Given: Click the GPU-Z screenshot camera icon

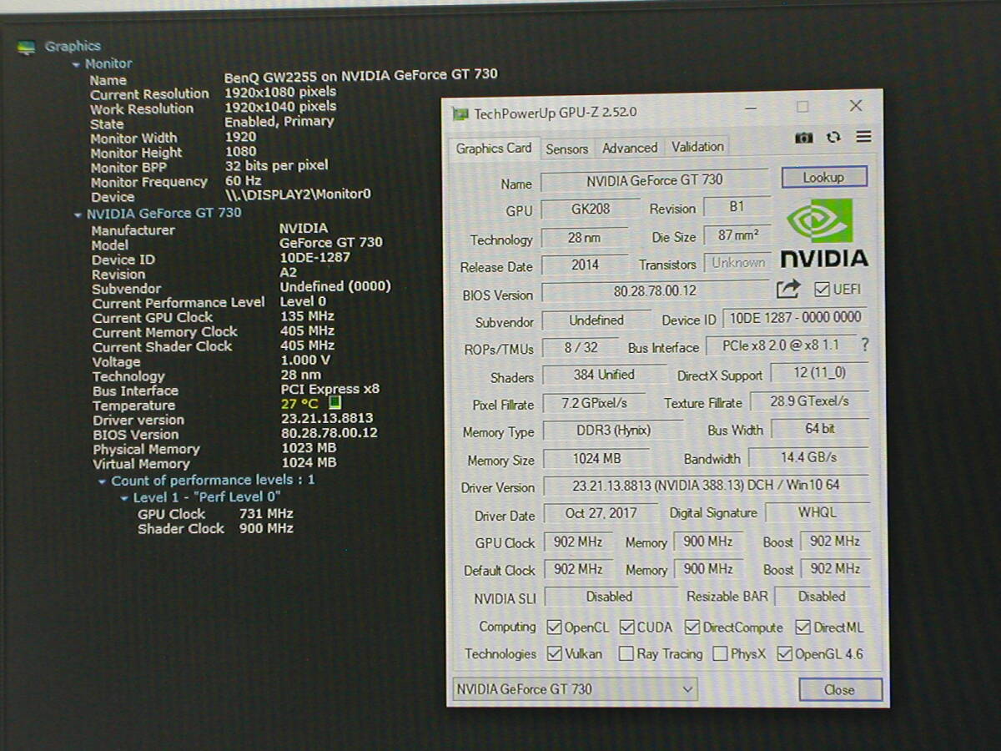Looking at the screenshot, I should pos(803,138).
